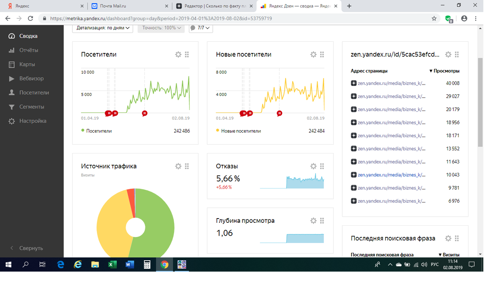Screen dimensions: 501x302
Task: Open page link with 10 043 views
Action: [392, 175]
